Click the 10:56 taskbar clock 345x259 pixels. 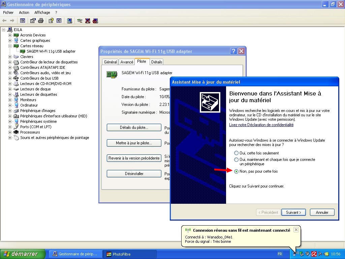point(336,254)
